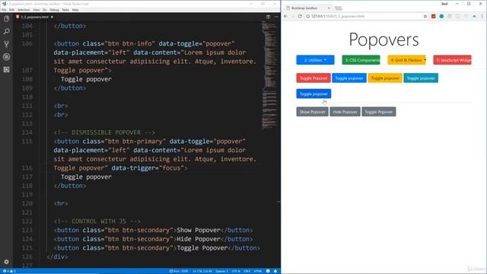This screenshot has width=487, height=274.
Task: Click the dismissible blue Toggle popover button
Action: pos(314,94)
